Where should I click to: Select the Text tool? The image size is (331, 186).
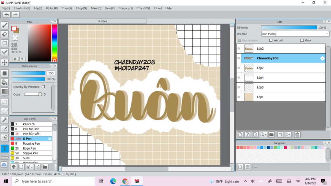click(x=5, y=149)
